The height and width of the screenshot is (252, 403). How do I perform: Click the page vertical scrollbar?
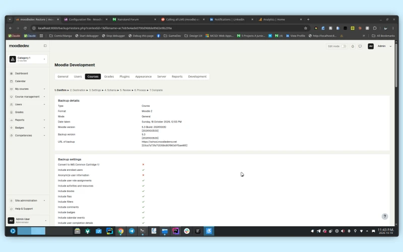[x=396, y=66]
